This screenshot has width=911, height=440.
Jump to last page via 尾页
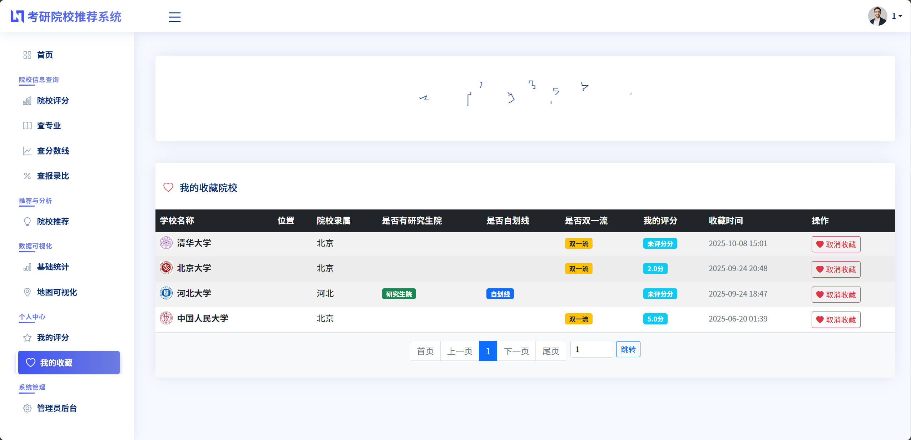click(550, 351)
